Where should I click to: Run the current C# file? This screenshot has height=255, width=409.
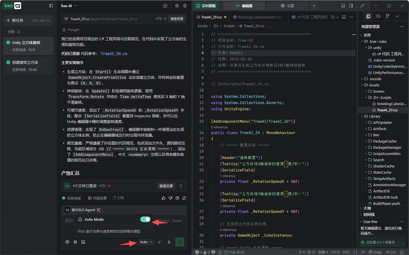333,17
